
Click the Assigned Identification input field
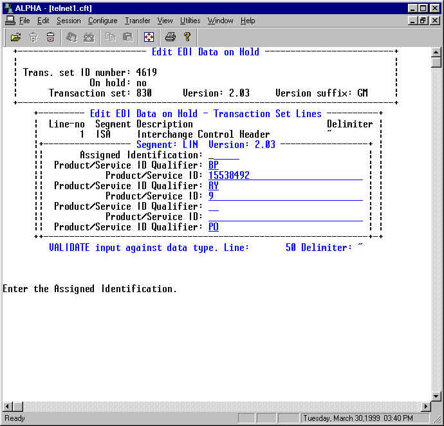coord(223,155)
